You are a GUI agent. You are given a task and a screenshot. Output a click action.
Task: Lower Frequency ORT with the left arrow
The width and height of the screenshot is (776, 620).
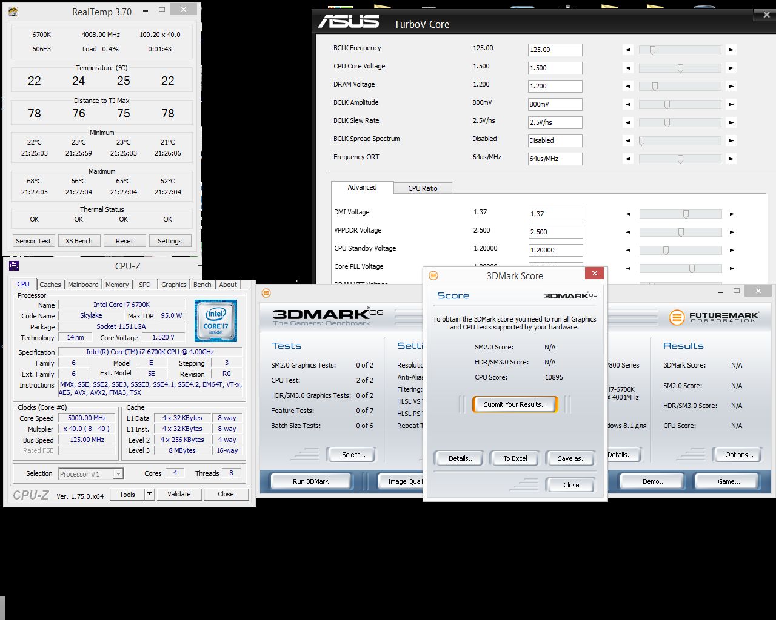627,159
